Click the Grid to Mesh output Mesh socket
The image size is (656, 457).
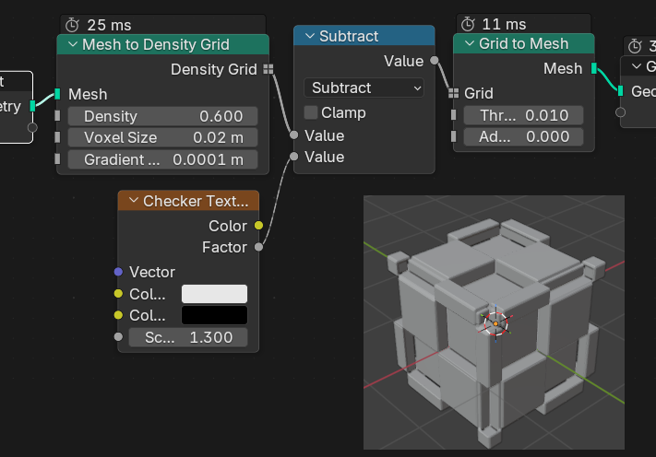pos(593,68)
